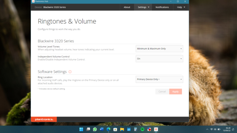Screen dimensions: 237x133
Task: Click the Software Settings heading
Action: pyautogui.click(x=52, y=72)
